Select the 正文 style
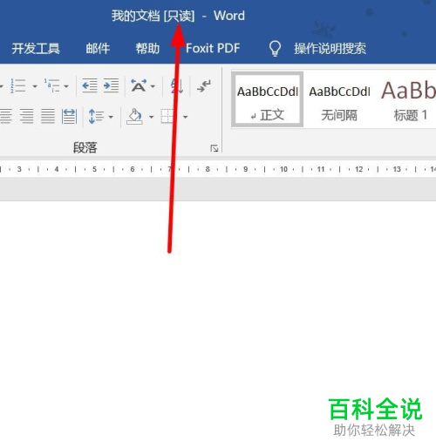The image size is (436, 448). point(268,99)
